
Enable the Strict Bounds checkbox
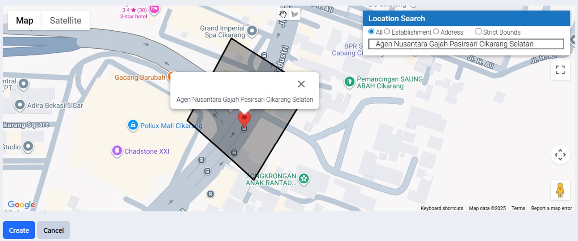[478, 31]
